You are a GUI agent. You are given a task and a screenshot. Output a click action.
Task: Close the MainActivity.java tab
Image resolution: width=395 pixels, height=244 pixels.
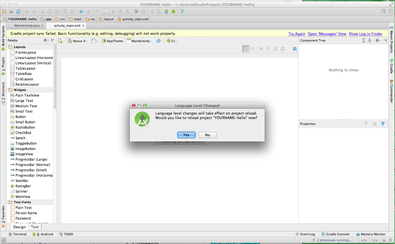43,26
